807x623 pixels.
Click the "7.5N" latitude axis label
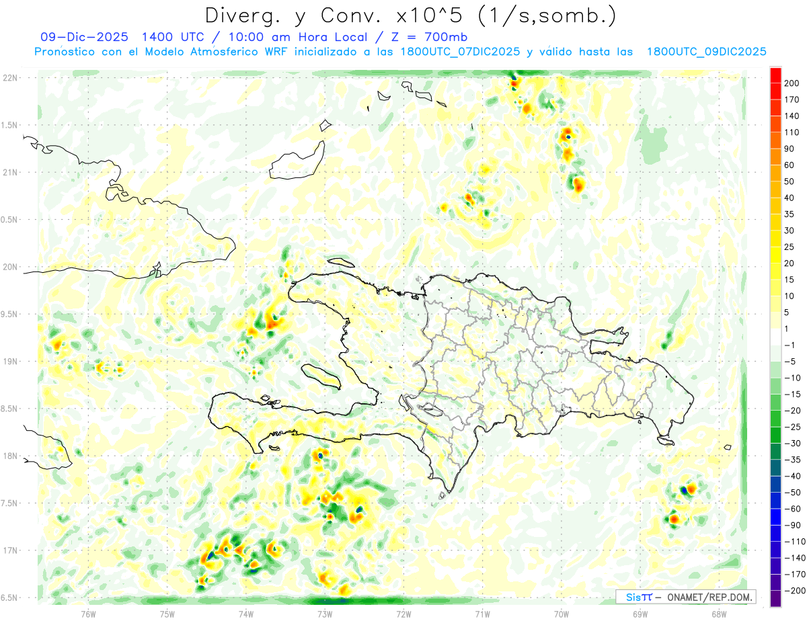point(10,503)
